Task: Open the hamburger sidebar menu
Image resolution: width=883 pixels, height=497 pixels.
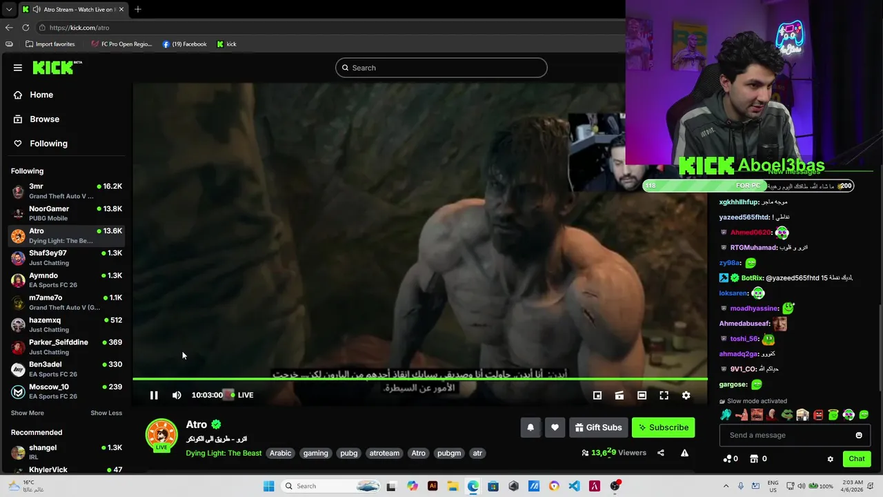Action: 18,68
